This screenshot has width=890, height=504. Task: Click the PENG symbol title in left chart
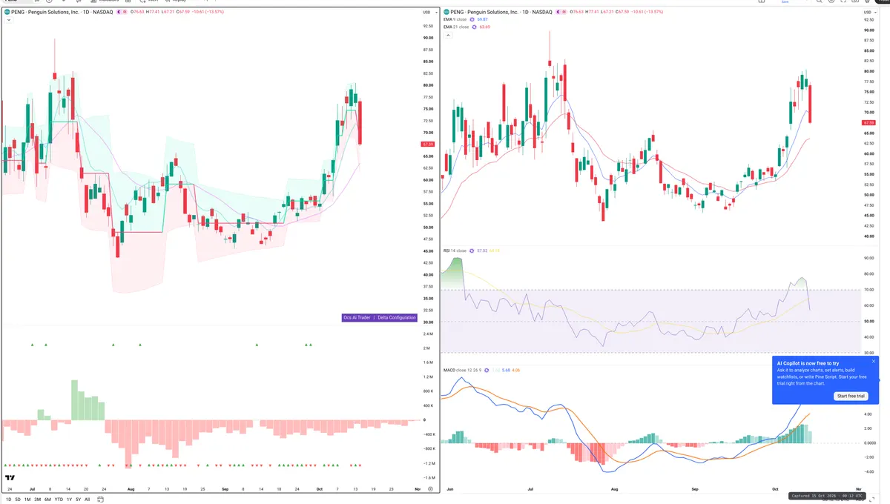coord(62,12)
